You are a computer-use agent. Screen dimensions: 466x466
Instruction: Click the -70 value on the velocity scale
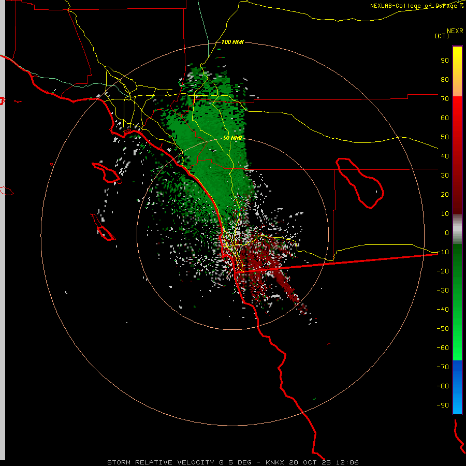(x=443, y=367)
